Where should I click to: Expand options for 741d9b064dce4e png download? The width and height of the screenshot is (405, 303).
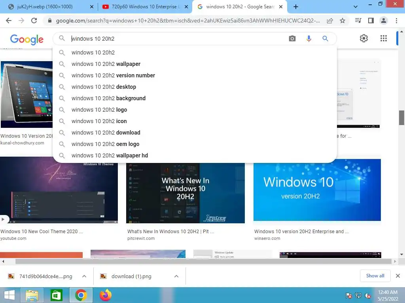[84, 276]
